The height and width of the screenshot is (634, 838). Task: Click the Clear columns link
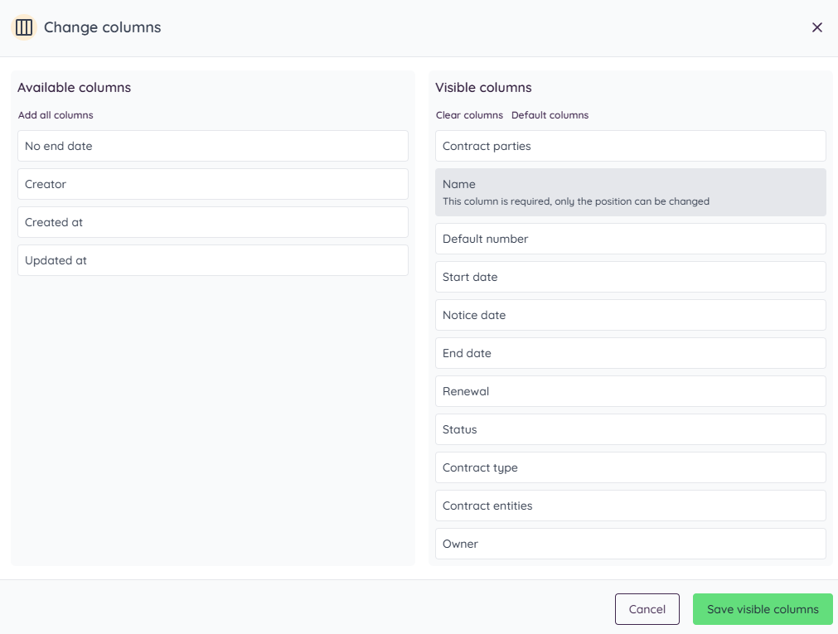point(468,114)
